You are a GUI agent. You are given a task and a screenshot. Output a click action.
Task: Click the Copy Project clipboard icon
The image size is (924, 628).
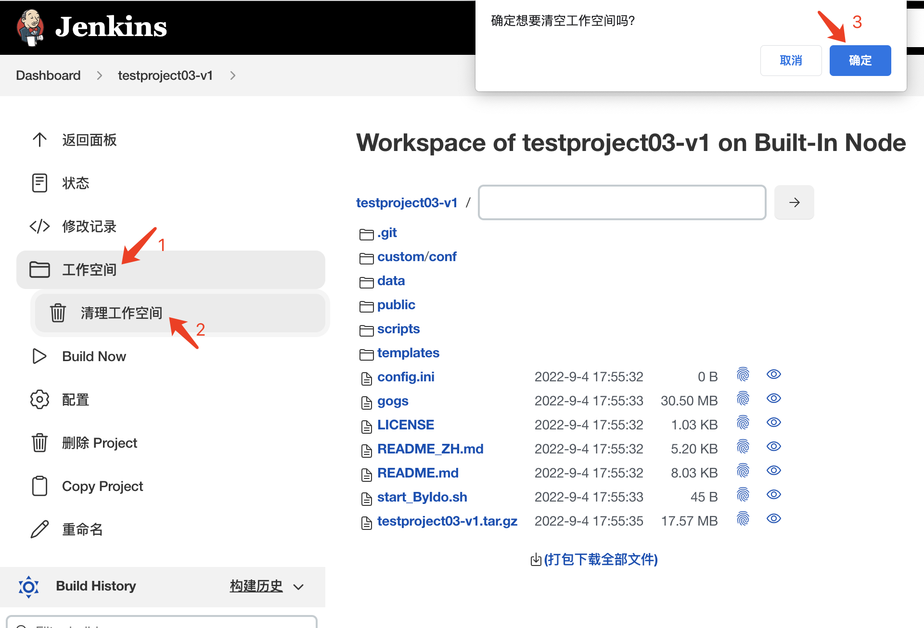pos(39,486)
